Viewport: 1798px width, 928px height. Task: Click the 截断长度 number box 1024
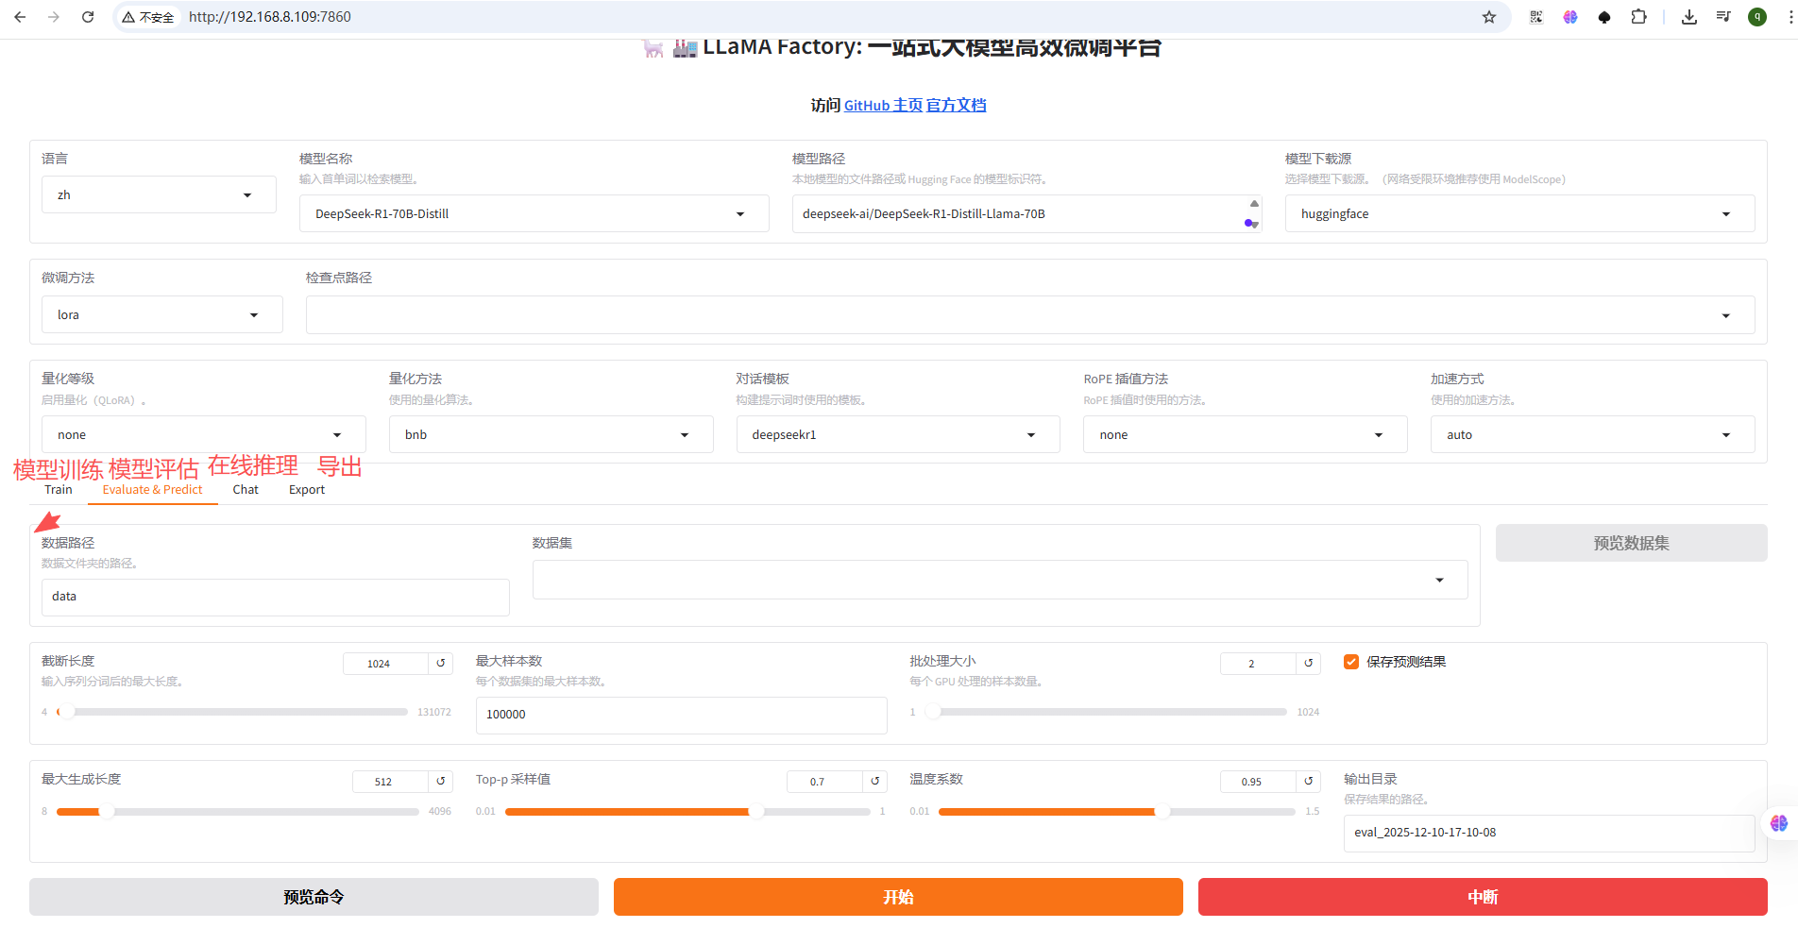385,664
